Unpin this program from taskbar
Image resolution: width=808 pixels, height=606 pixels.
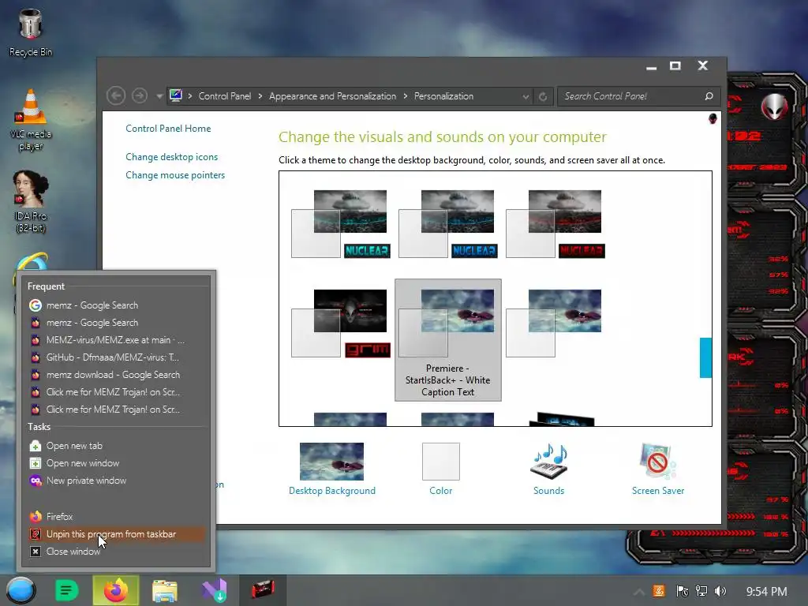[x=117, y=534]
